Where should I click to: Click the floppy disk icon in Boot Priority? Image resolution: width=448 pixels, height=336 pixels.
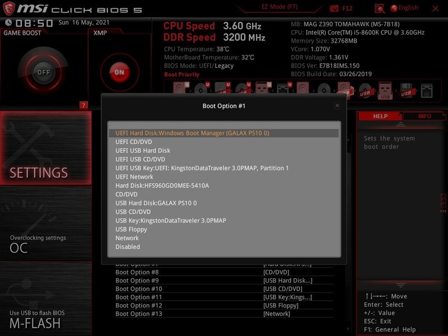406,88
